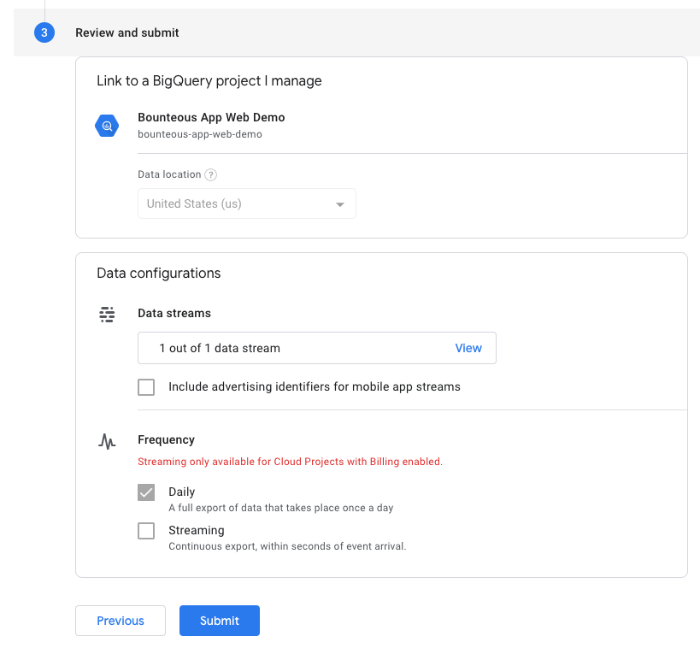
Task: Click the 1 out of 1 data stream box
Action: click(x=317, y=348)
